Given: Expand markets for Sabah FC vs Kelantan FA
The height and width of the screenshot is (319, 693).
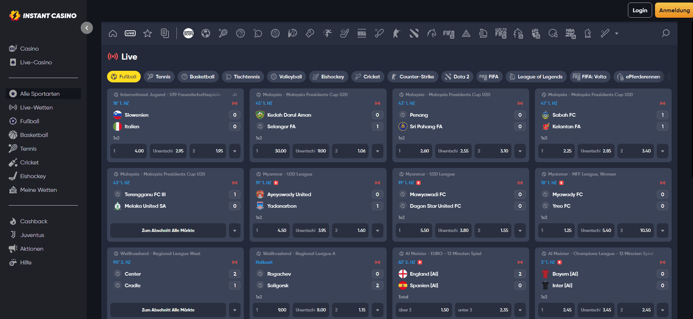Looking at the screenshot, I should click(x=662, y=151).
